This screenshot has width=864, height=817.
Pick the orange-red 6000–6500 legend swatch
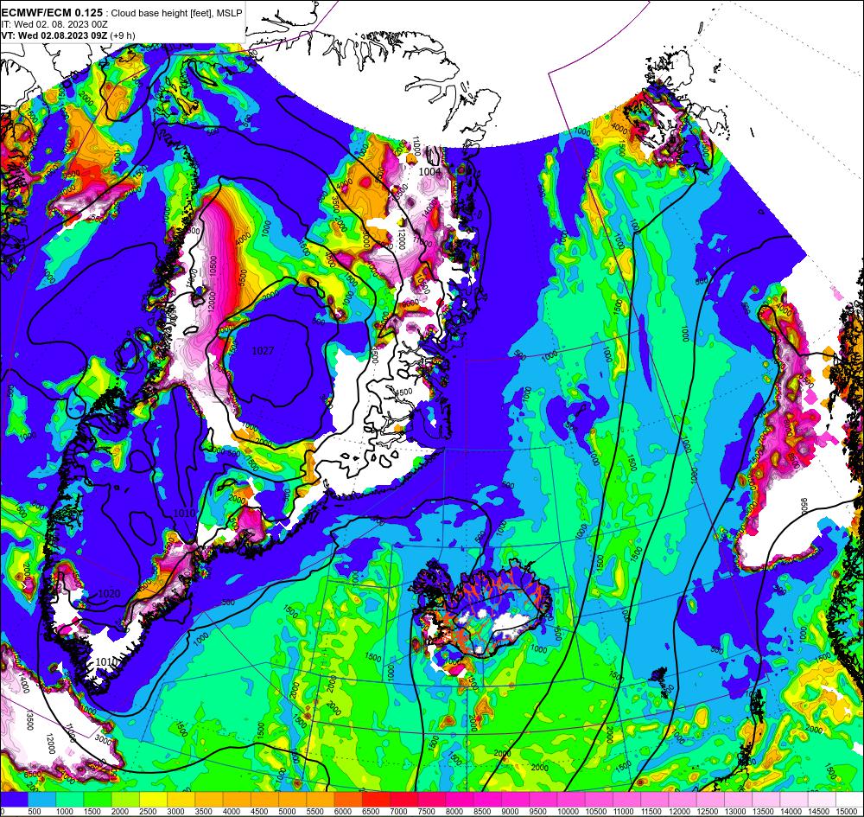coord(348,799)
